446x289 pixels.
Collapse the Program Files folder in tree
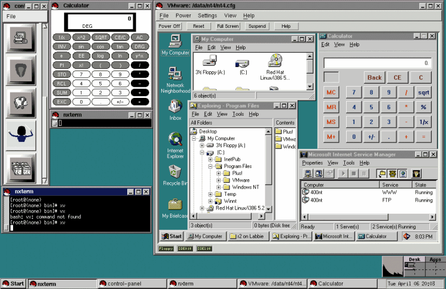pos(211,167)
